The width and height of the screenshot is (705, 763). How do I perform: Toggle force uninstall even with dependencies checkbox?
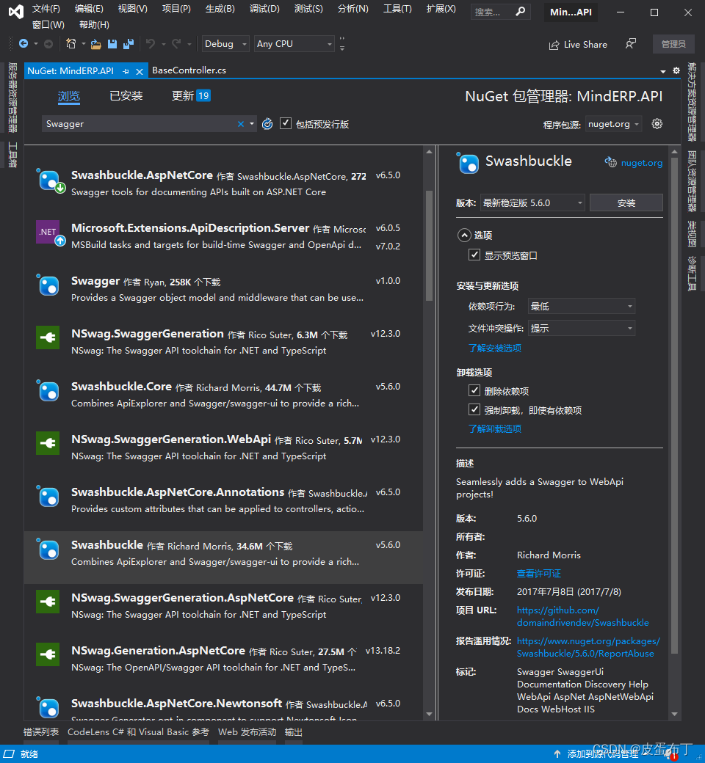474,409
